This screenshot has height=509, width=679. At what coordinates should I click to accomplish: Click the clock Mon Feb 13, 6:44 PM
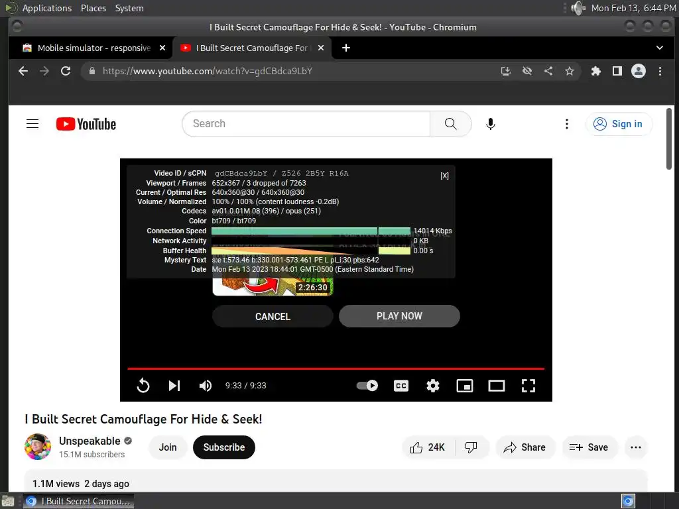(633, 8)
